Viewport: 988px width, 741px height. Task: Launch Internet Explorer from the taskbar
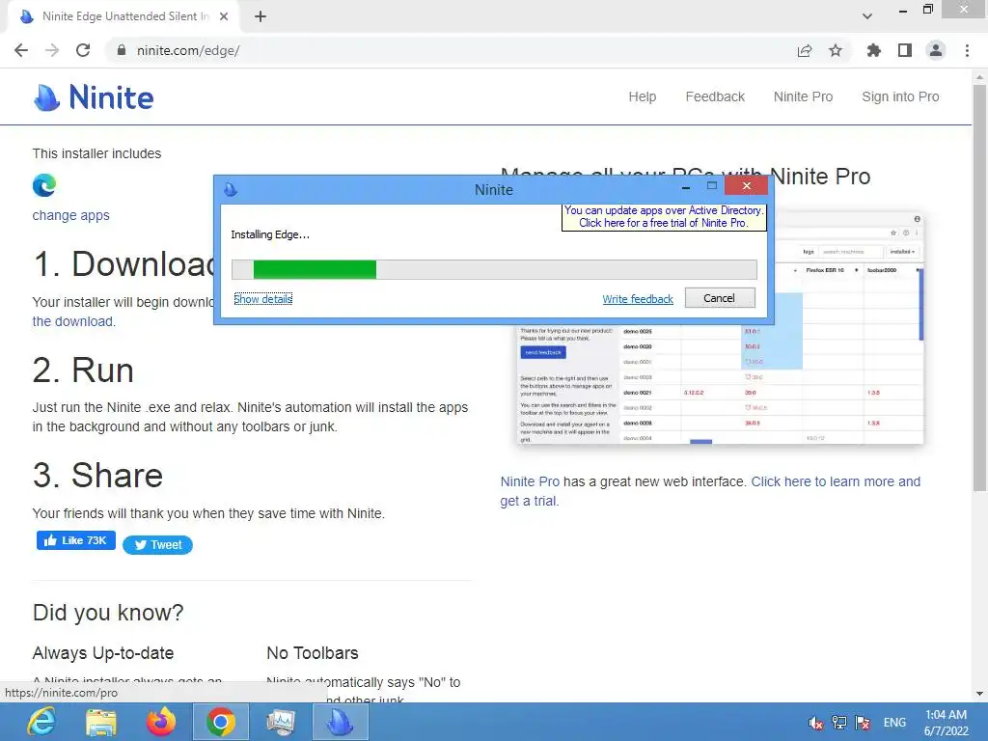coord(41,722)
